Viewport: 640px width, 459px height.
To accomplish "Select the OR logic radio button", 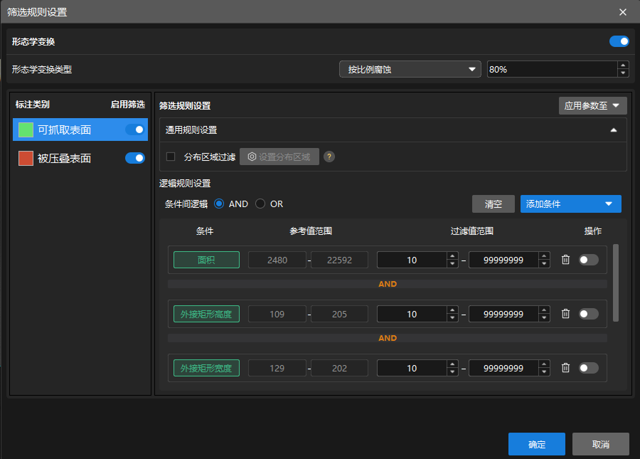I will 260,204.
